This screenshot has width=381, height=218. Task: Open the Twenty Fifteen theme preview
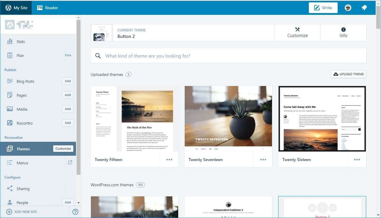pos(135,119)
